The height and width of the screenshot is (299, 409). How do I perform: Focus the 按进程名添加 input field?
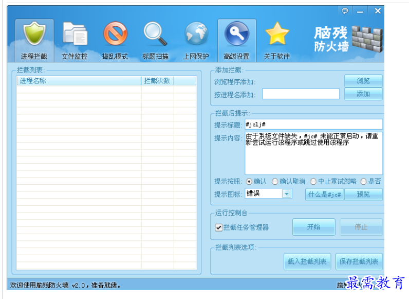point(301,94)
